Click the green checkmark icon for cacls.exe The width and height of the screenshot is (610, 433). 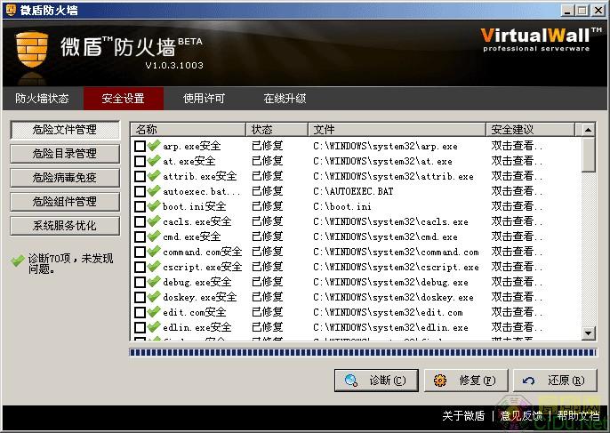click(x=154, y=221)
